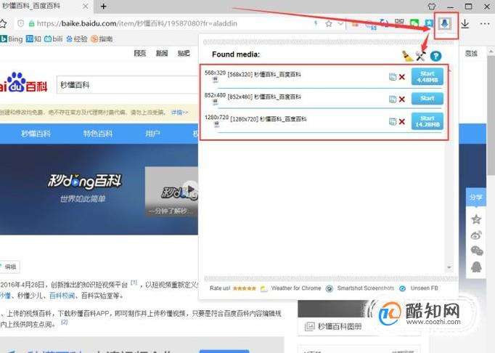Image resolution: width=495 pixels, height=353 pixels.
Task: Copy link of the 1280x720 media entry
Action: 393,122
